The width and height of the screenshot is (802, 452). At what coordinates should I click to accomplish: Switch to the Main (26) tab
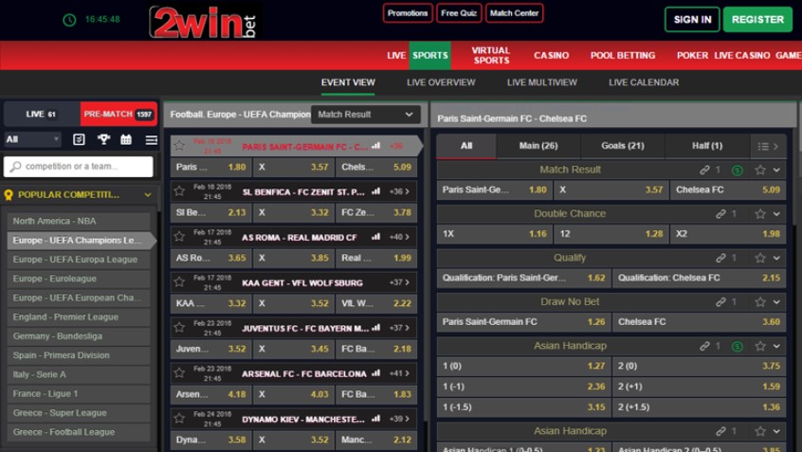(538, 146)
